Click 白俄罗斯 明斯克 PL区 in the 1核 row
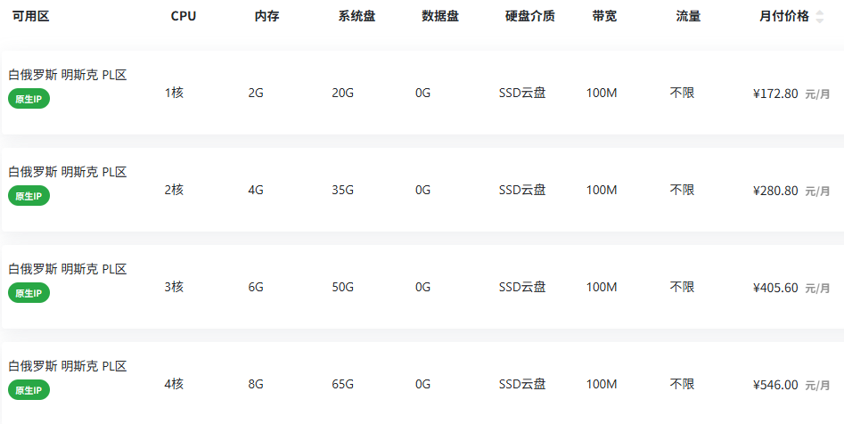This screenshot has height=424, width=844. tap(68, 75)
